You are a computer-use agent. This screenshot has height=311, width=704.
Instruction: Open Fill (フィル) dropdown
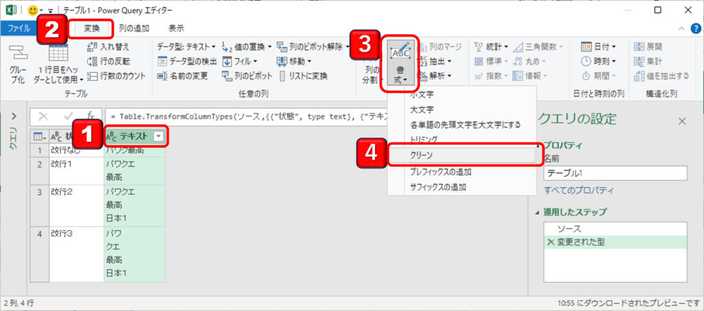pyautogui.click(x=240, y=61)
